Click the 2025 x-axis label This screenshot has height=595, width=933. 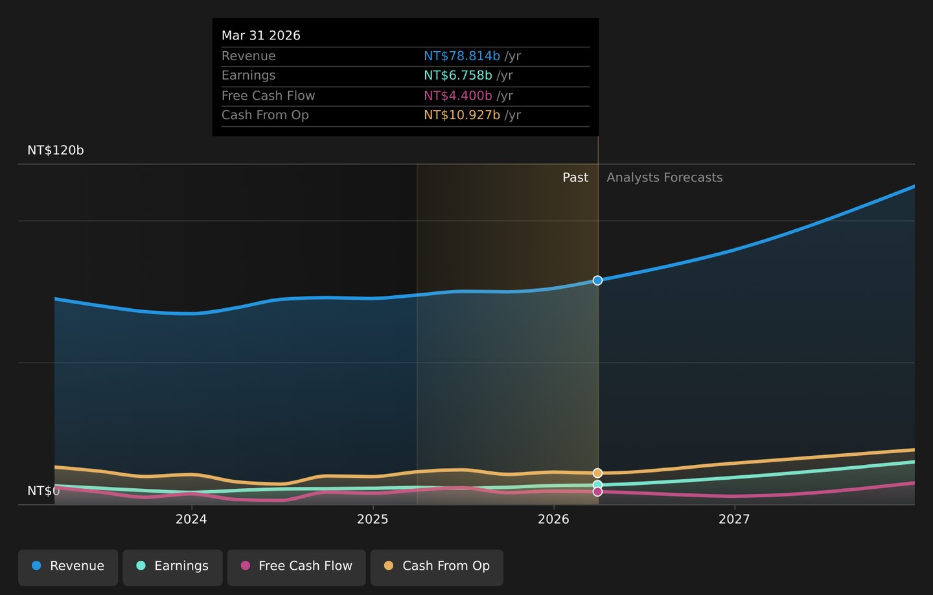[373, 519]
